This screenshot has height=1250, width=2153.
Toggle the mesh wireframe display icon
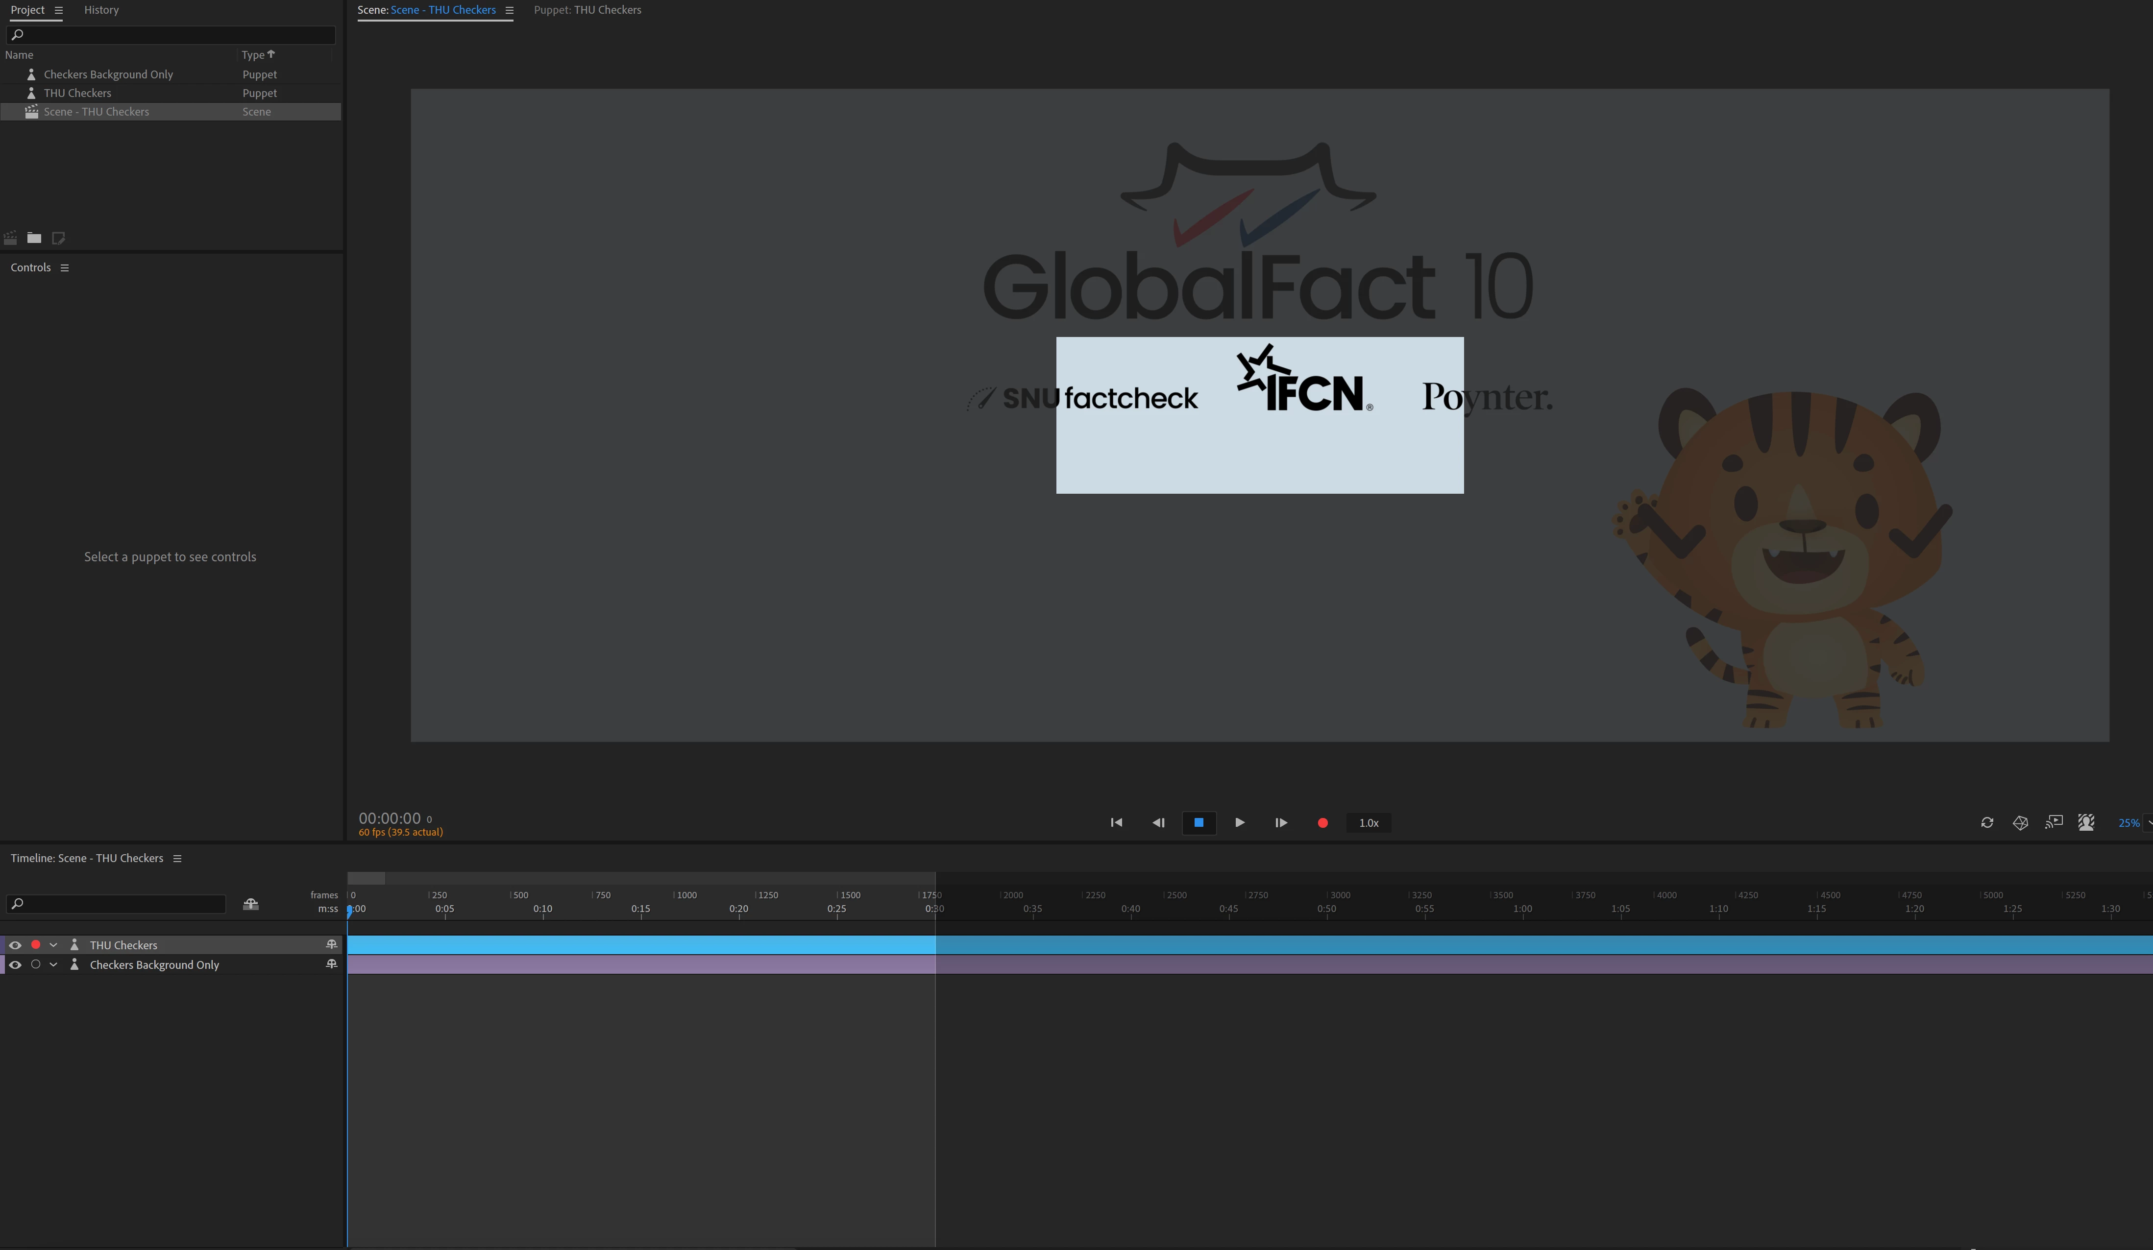pos(2021,822)
